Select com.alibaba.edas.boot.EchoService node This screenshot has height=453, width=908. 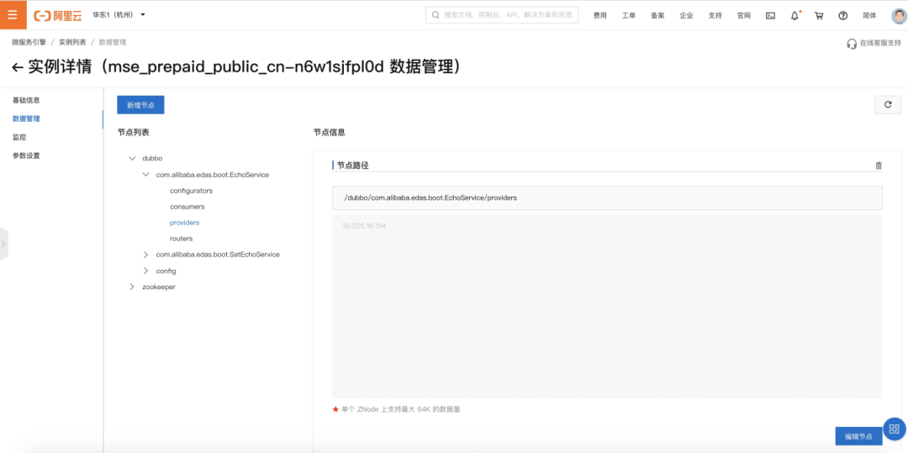click(x=213, y=174)
